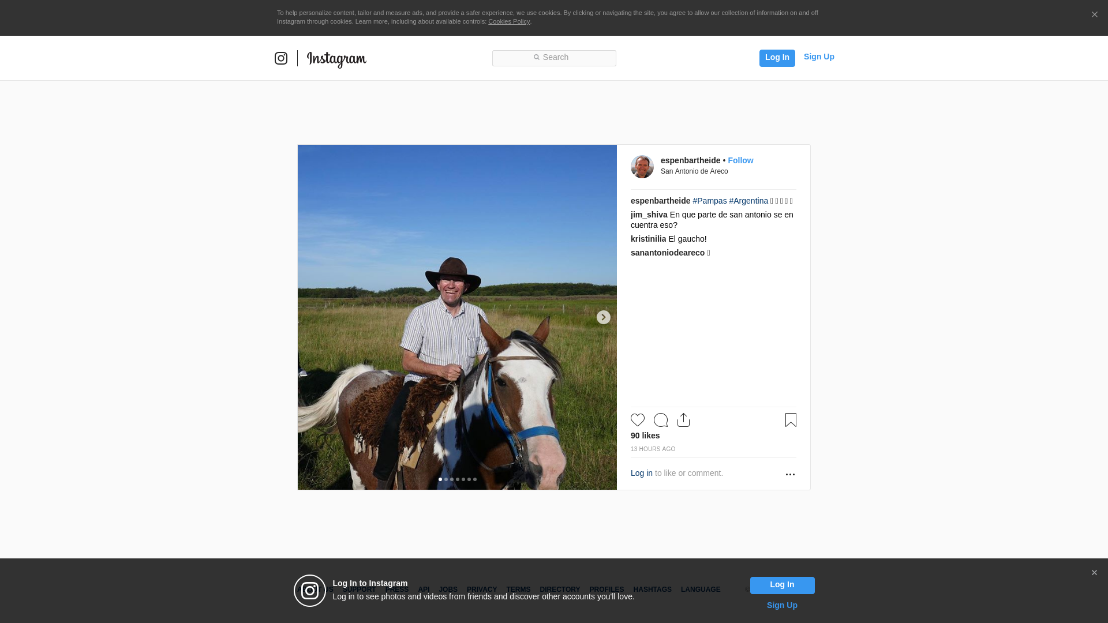Advance to the next photo with chevron
The width and height of the screenshot is (1108, 623).
click(x=603, y=317)
